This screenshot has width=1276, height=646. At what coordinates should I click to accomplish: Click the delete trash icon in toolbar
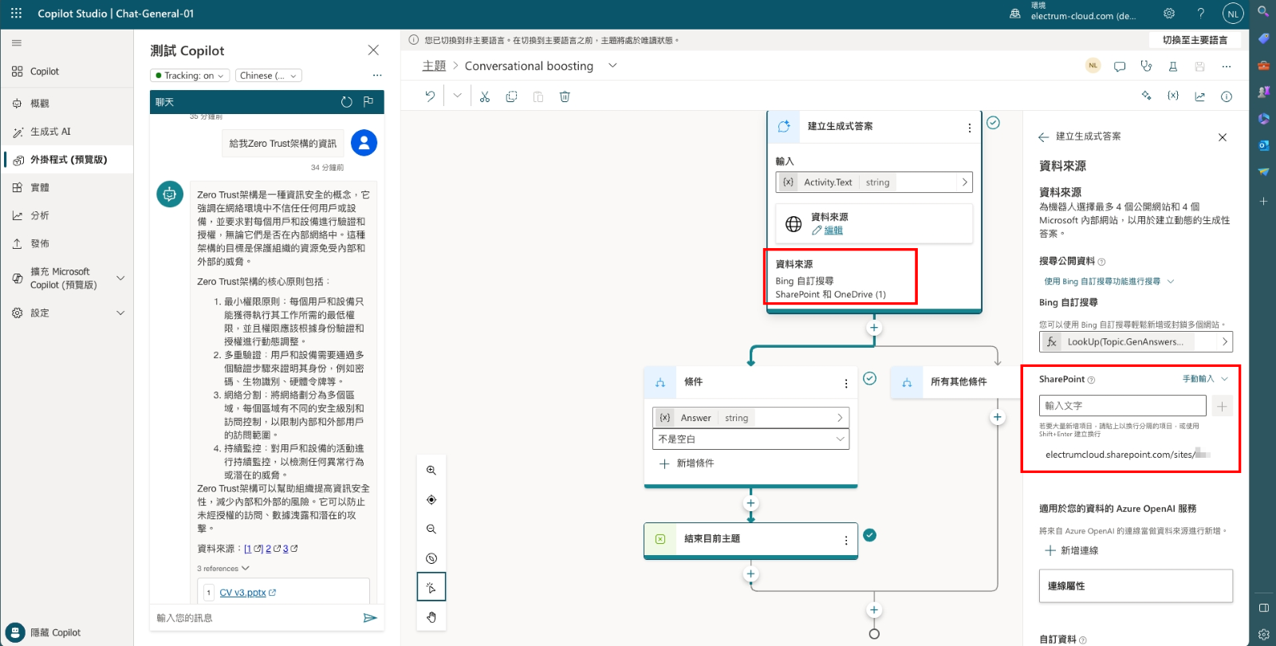pyautogui.click(x=565, y=97)
